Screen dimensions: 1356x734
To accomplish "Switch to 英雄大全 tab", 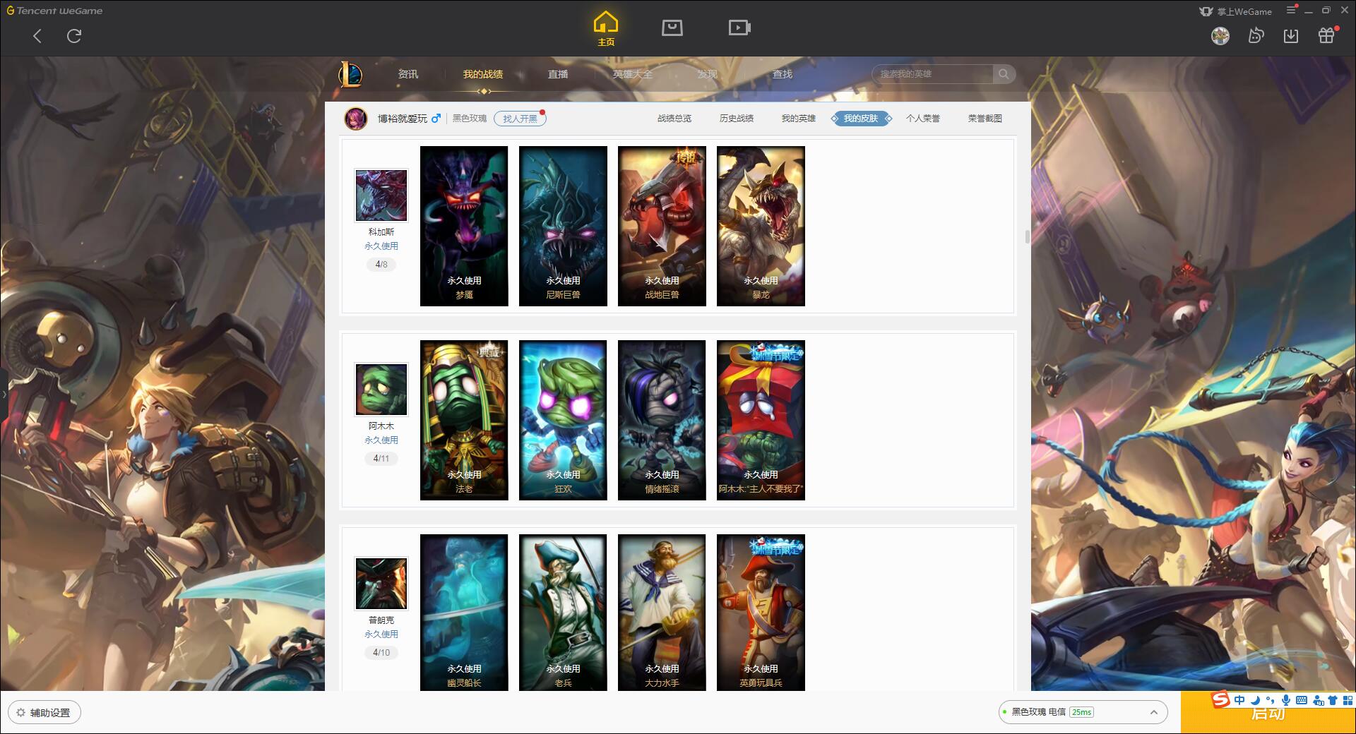I will [x=633, y=74].
